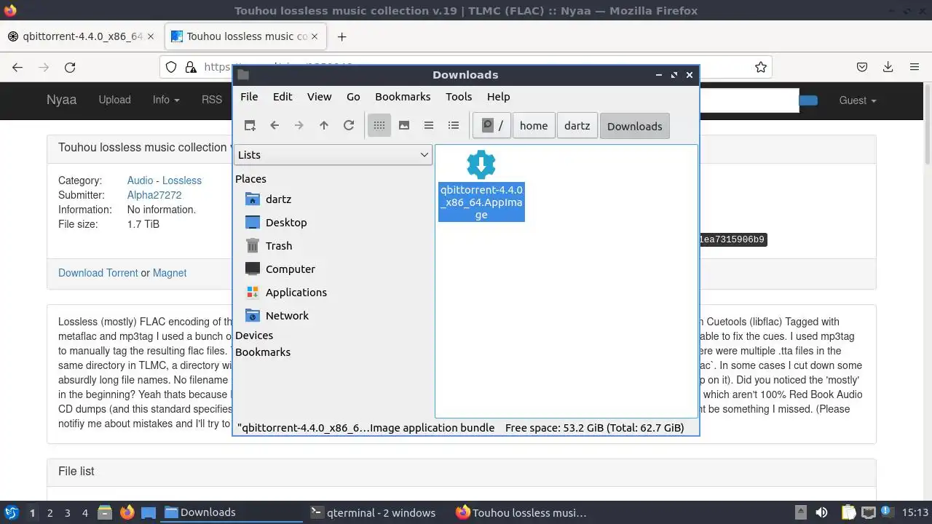The height and width of the screenshot is (524, 932).
Task: Click root '/' path button
Action: pos(492,125)
